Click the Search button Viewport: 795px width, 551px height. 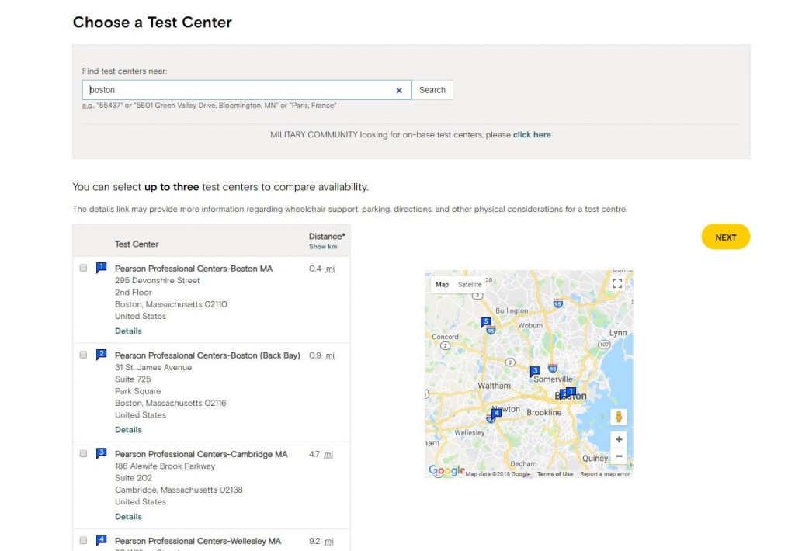click(x=432, y=90)
